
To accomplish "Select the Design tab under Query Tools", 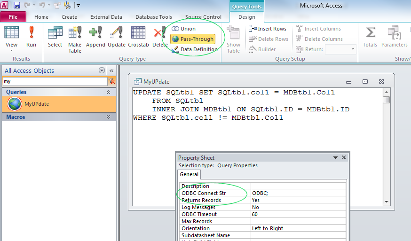I will (x=247, y=17).
